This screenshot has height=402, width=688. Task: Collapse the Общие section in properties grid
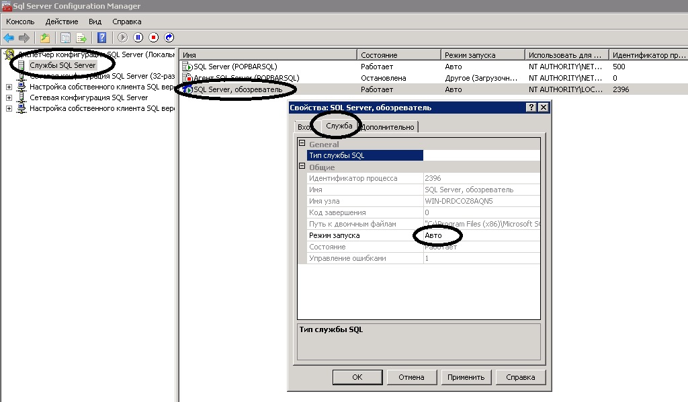pos(302,167)
